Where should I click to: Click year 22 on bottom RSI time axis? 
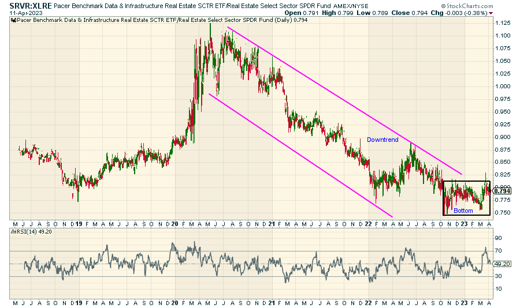[x=368, y=303]
